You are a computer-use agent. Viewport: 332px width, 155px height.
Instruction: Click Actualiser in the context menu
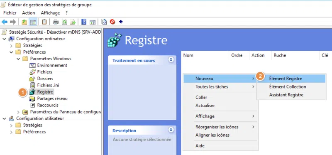[x=220, y=106]
